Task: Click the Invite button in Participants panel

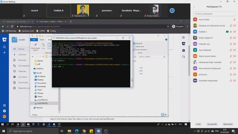Action: (x=198, y=124)
